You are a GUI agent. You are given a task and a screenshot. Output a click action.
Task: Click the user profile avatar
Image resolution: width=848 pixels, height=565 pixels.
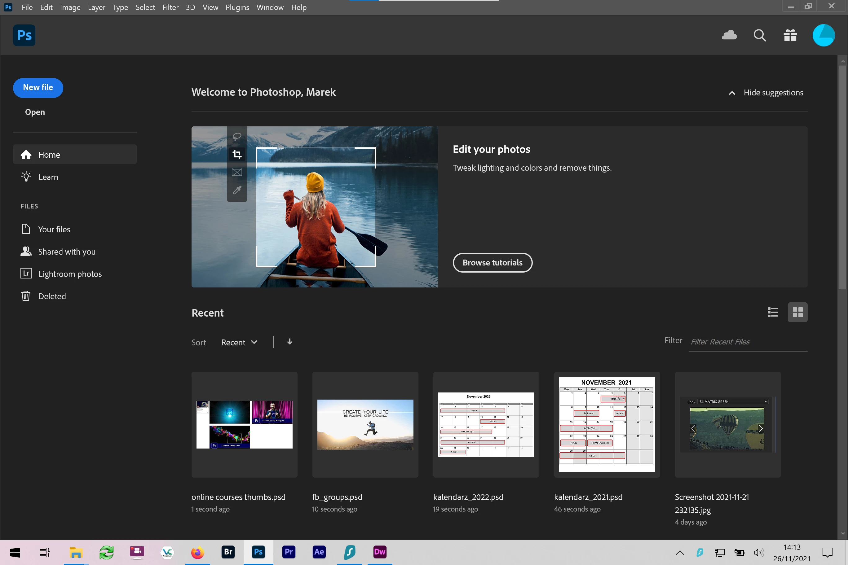(823, 35)
